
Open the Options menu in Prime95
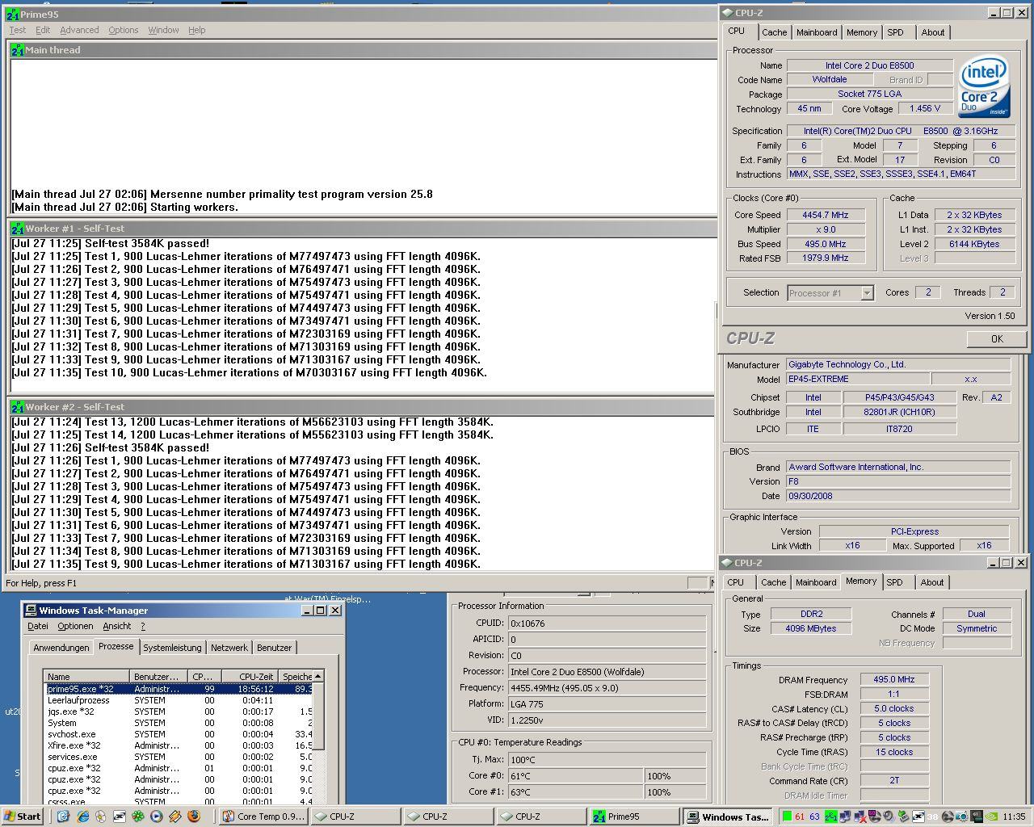124,30
